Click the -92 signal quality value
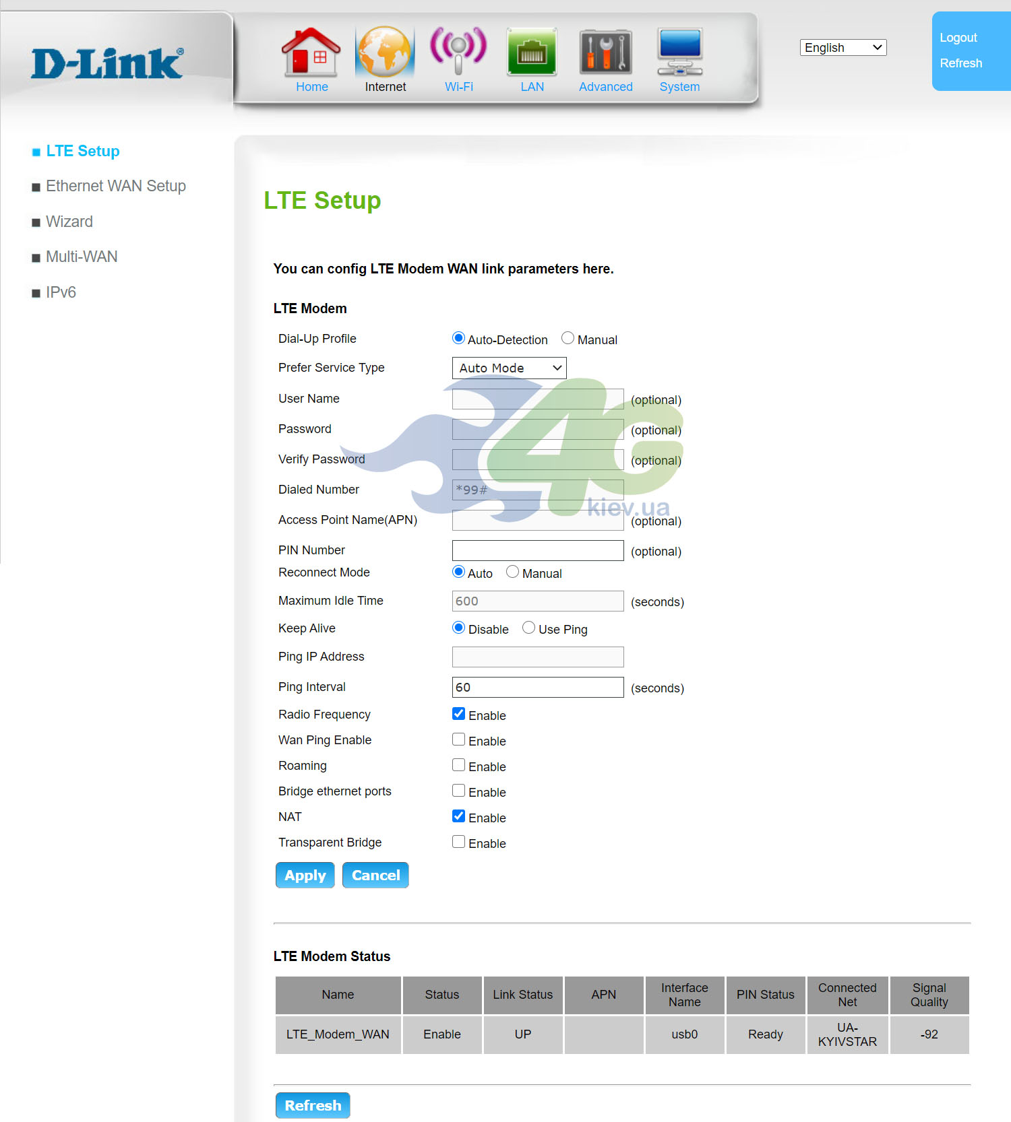 pos(929,1034)
